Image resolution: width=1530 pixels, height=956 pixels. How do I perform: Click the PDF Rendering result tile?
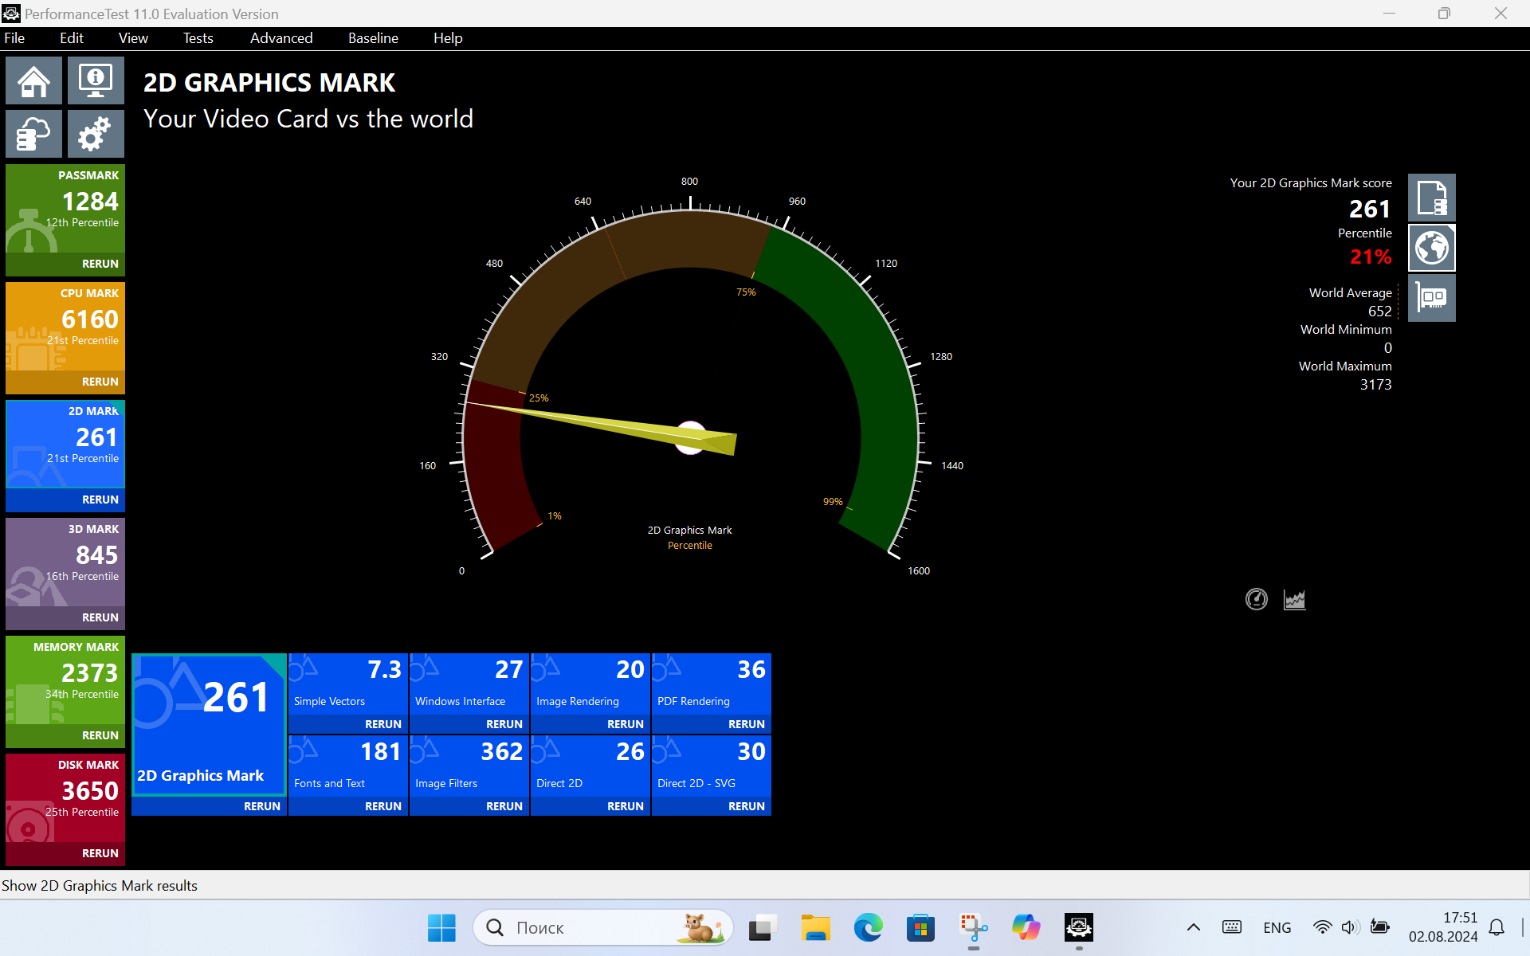pyautogui.click(x=711, y=685)
